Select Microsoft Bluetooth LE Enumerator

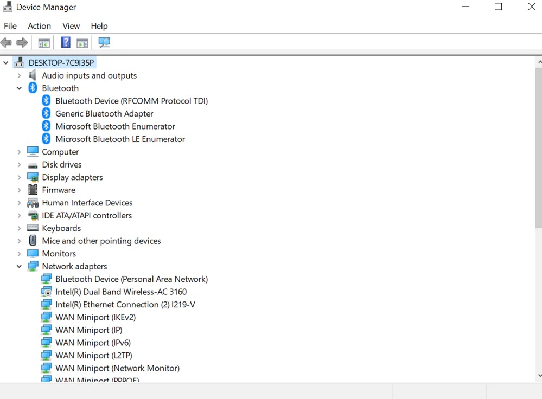point(120,139)
